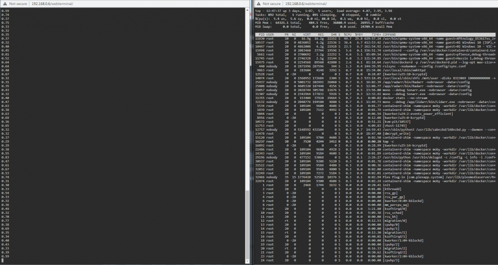Image resolution: width=498 pixels, height=265 pixels.
Task: Click the value 0.81 in left terminal output
Action: (5, 54)
